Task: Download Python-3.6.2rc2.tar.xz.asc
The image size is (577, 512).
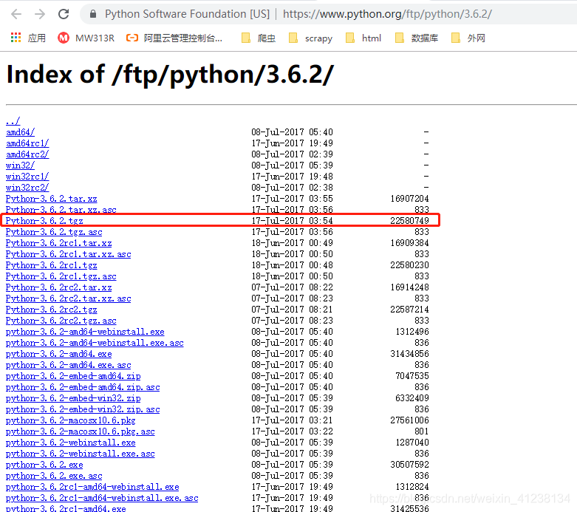Action: tap(69, 298)
